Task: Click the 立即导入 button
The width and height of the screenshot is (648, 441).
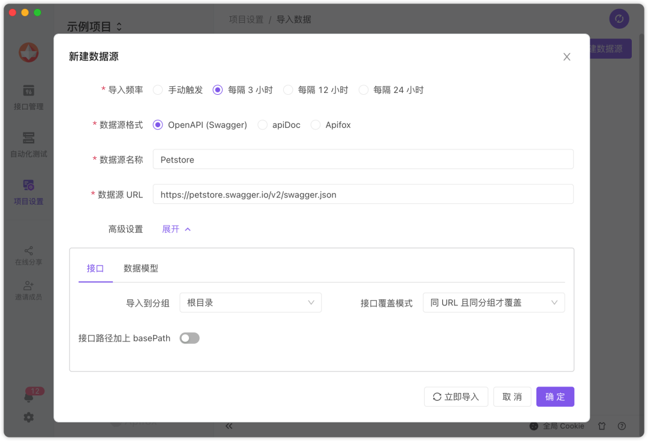Action: (456, 397)
